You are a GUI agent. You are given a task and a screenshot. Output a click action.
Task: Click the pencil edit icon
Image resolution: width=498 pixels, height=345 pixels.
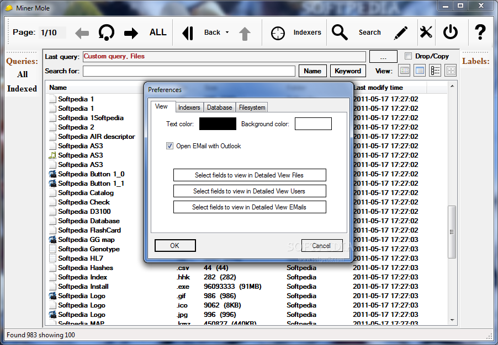click(x=400, y=33)
